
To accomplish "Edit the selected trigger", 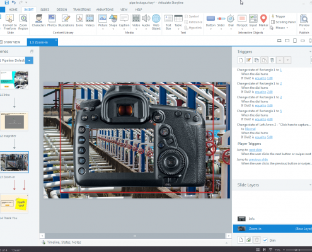I will 249,60.
